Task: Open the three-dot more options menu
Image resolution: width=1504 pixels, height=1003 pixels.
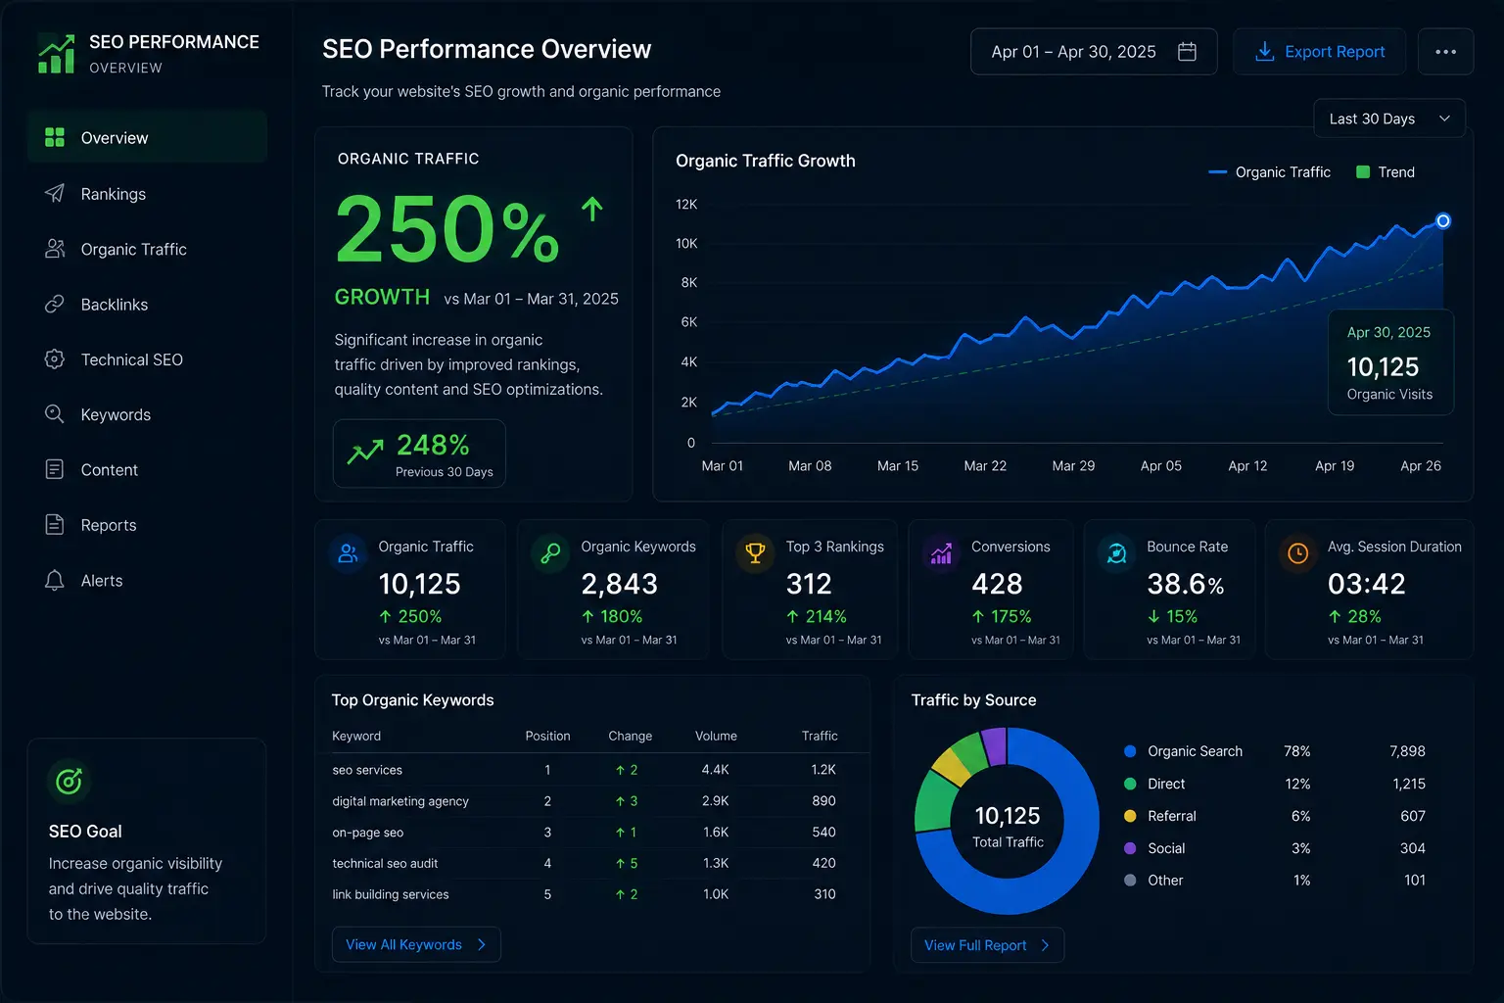Action: tap(1445, 52)
